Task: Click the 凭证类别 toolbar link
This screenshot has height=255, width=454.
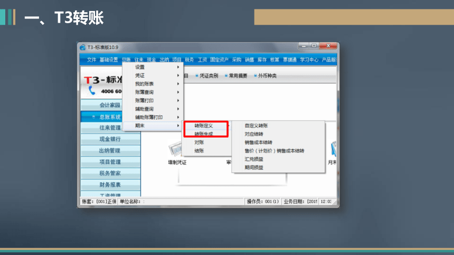Action: [x=209, y=75]
